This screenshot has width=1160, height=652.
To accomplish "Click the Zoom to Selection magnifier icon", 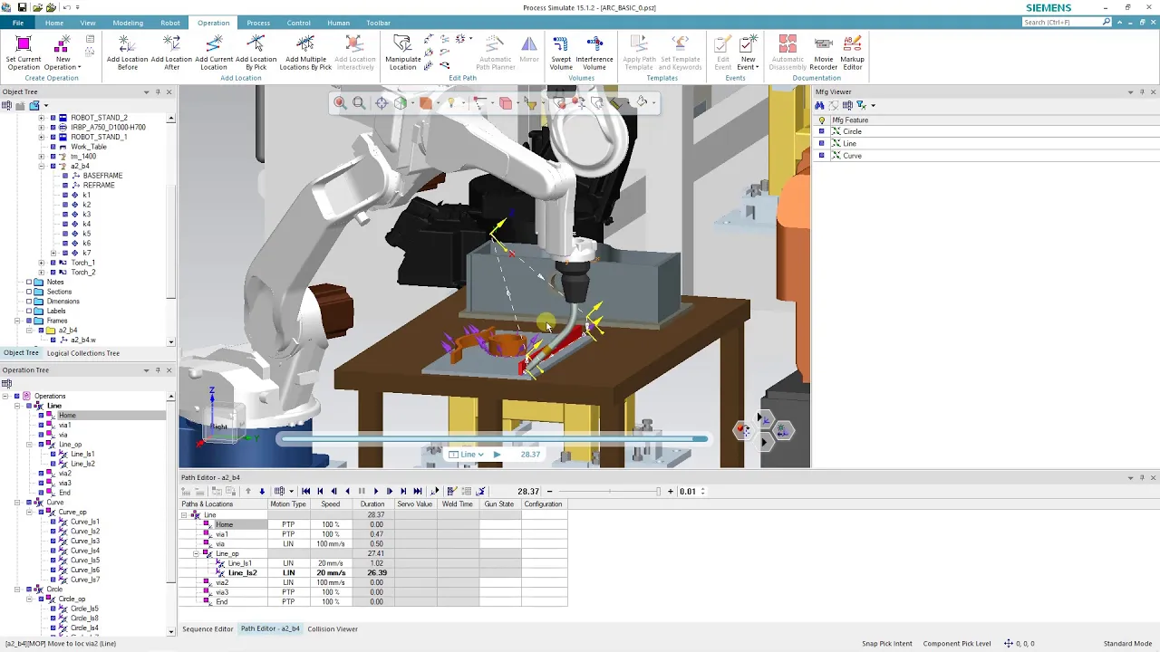I will pos(339,103).
